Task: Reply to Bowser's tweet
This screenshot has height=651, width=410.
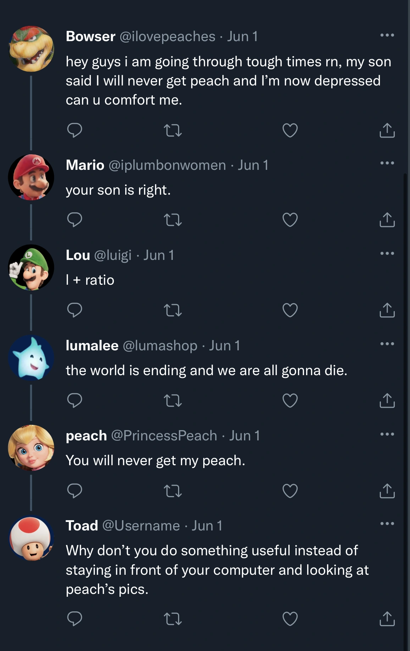Action: click(x=74, y=130)
